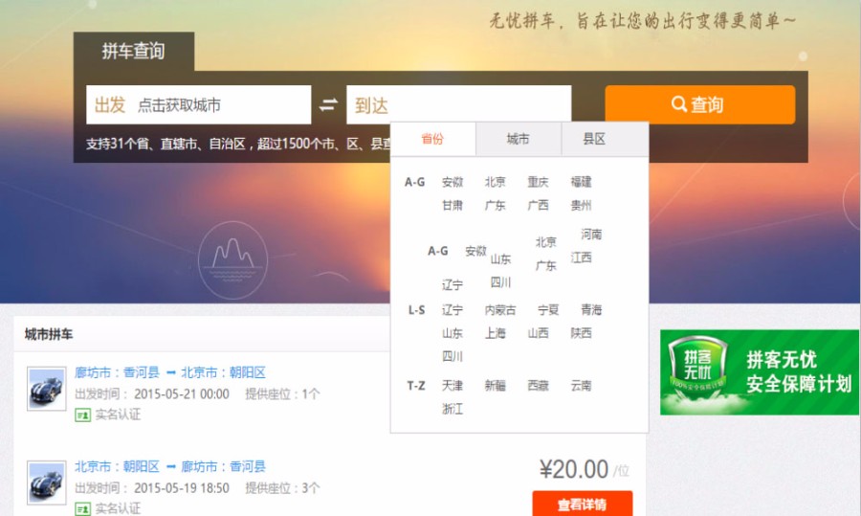Click the ¥20.00 price text
The image size is (861, 516).
(574, 470)
